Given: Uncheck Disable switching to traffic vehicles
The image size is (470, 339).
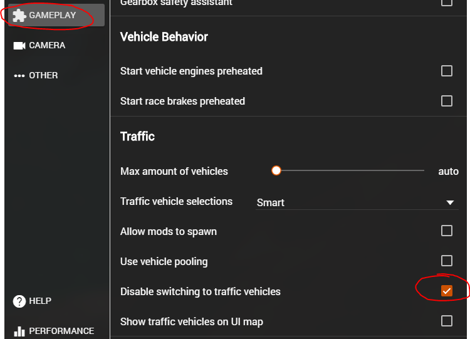Looking at the screenshot, I should [447, 291].
